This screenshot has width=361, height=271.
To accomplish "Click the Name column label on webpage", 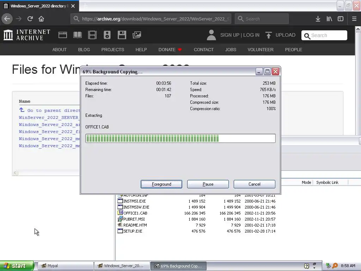I will 24,101.
